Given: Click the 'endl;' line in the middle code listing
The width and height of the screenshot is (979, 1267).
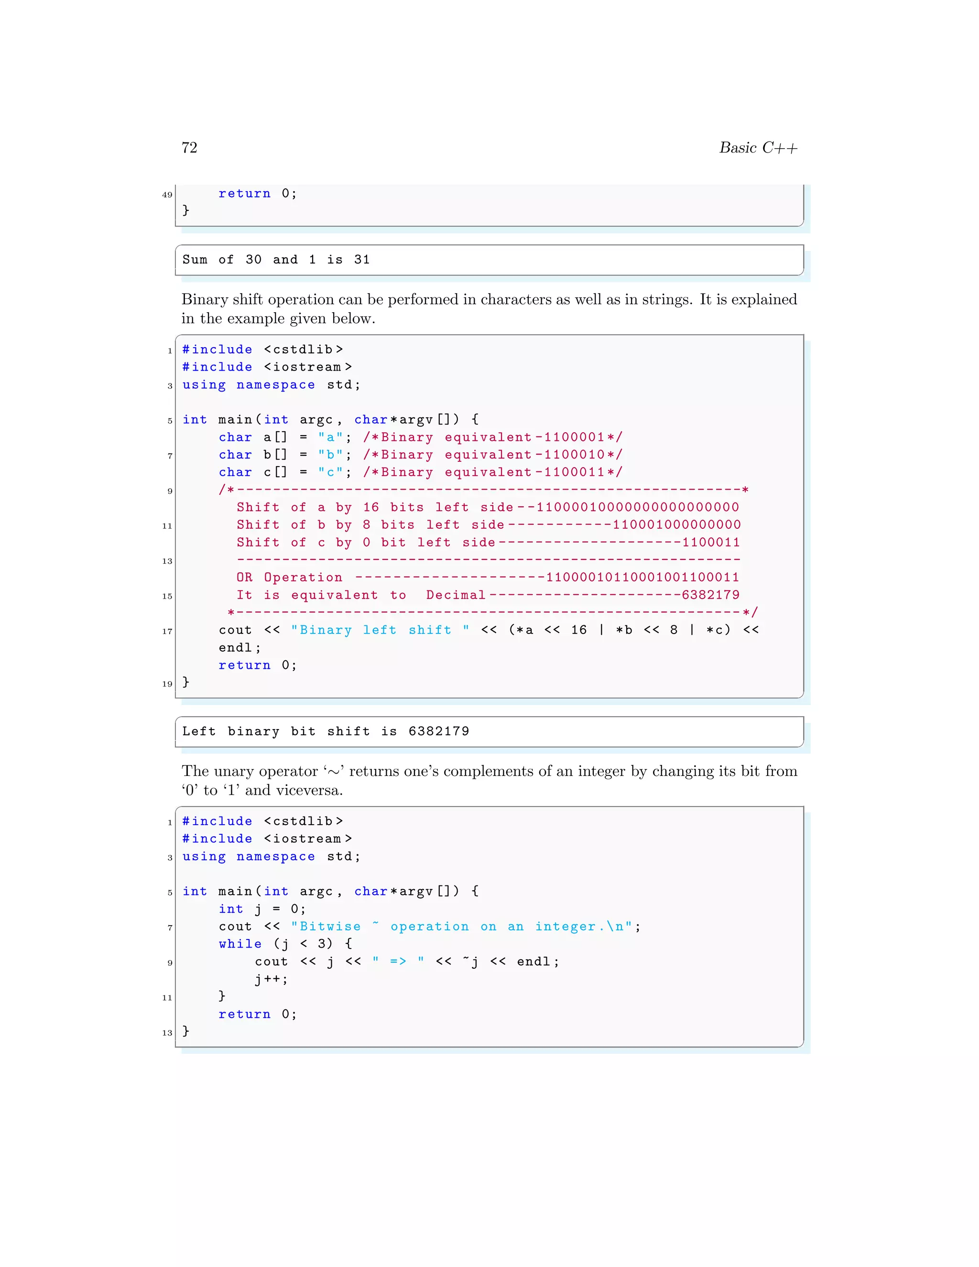Looking at the screenshot, I should click(239, 647).
